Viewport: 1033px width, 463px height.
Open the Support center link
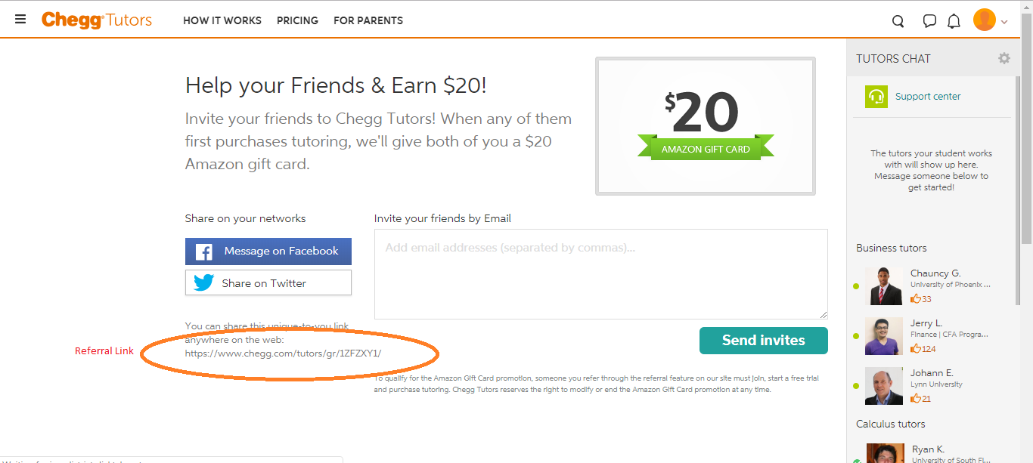(928, 97)
